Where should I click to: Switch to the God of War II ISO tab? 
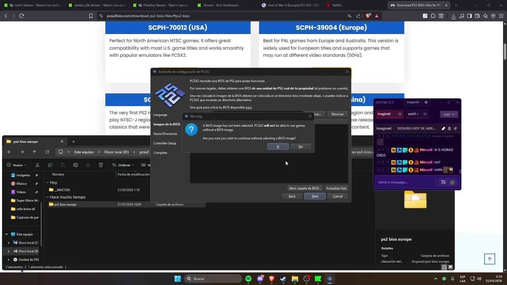[x=291, y=5]
